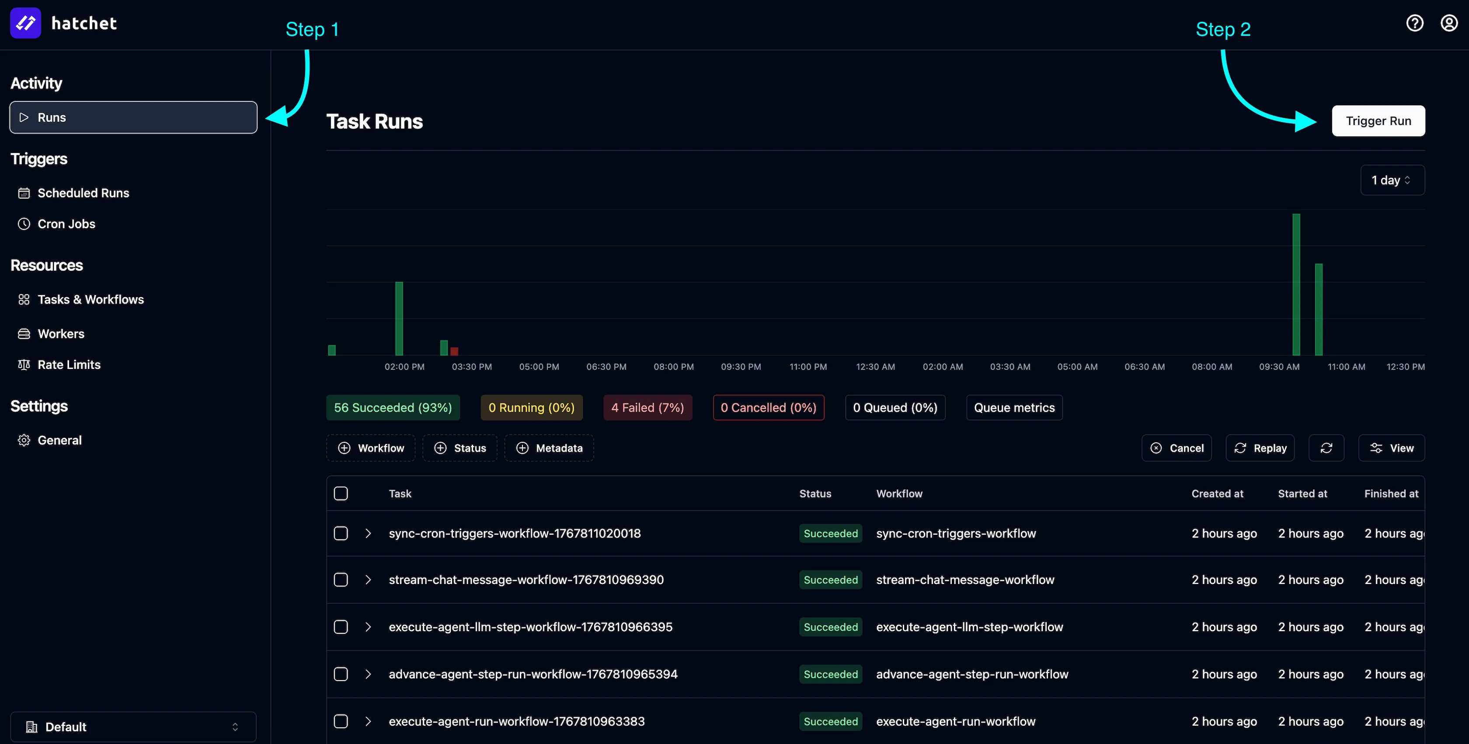
Task: Click the Trigger Run button
Action: coord(1378,120)
